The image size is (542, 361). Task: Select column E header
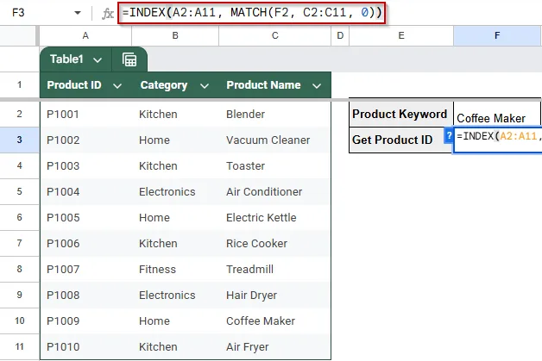click(x=401, y=35)
